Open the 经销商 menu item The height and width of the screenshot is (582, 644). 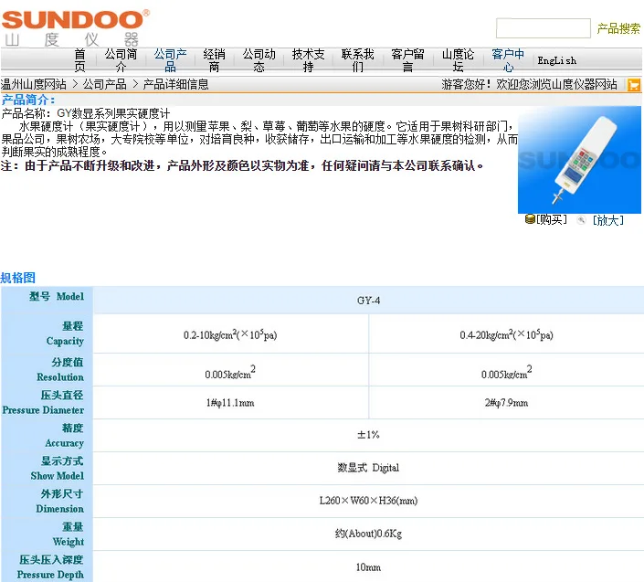click(214, 60)
